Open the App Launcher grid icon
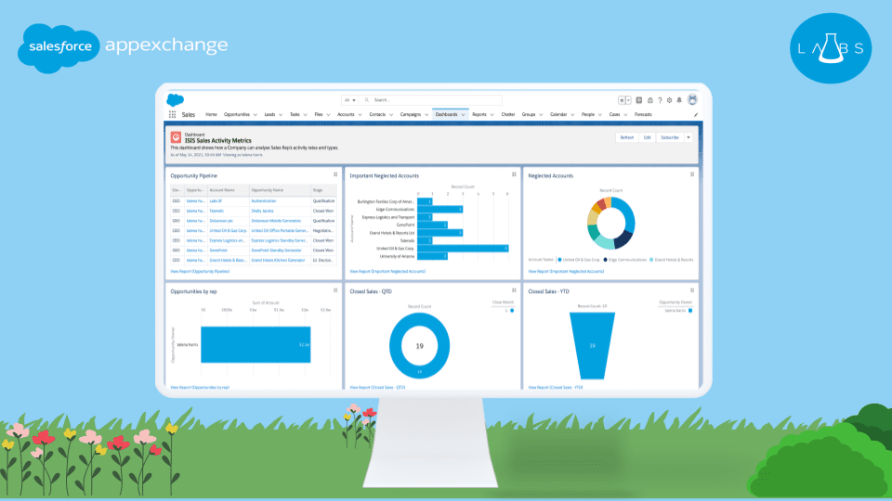The height and width of the screenshot is (501, 892). tap(172, 115)
